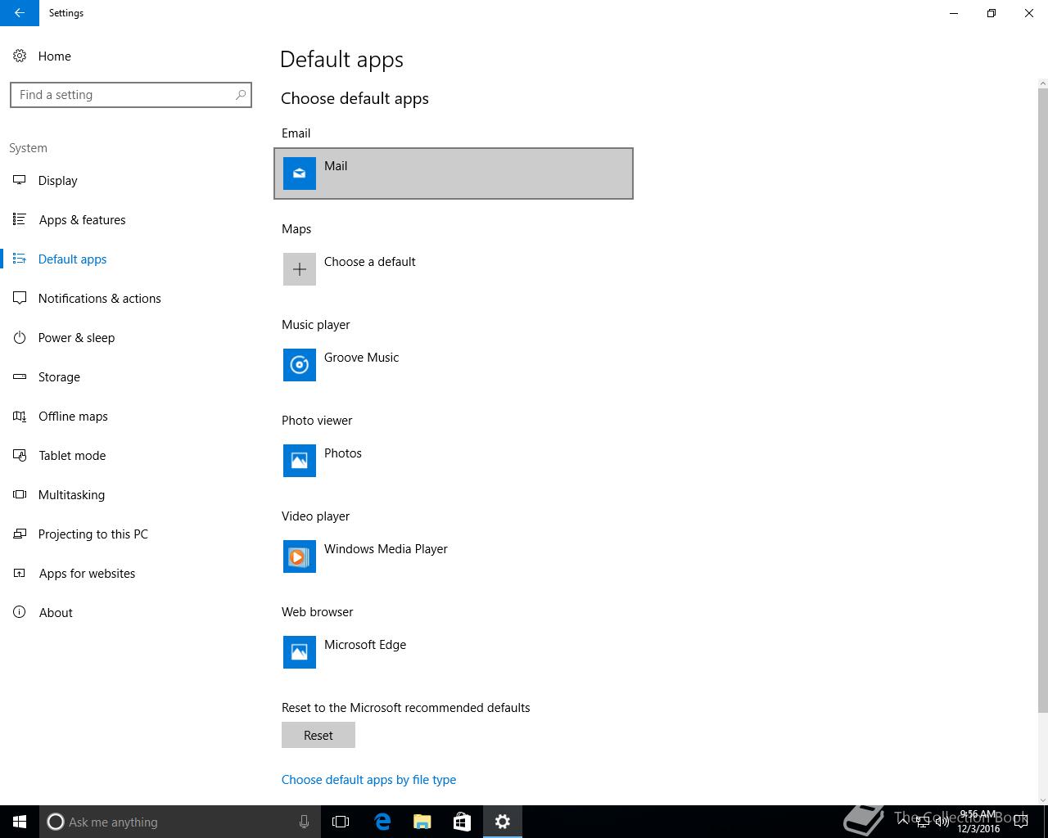Screen dimensions: 1048x838
Task: Open Task View from the taskbar
Action: [341, 822]
